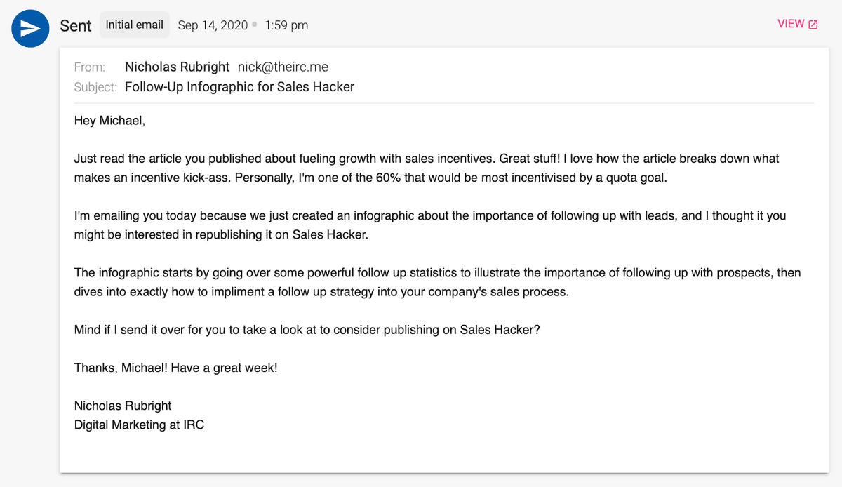
Task: Click the Hey Michael greeting line
Action: click(x=109, y=121)
